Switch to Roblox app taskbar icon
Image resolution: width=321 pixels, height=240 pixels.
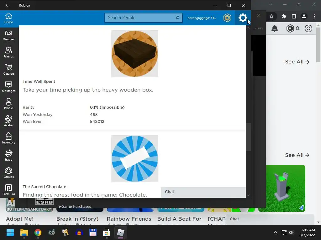coord(121,232)
